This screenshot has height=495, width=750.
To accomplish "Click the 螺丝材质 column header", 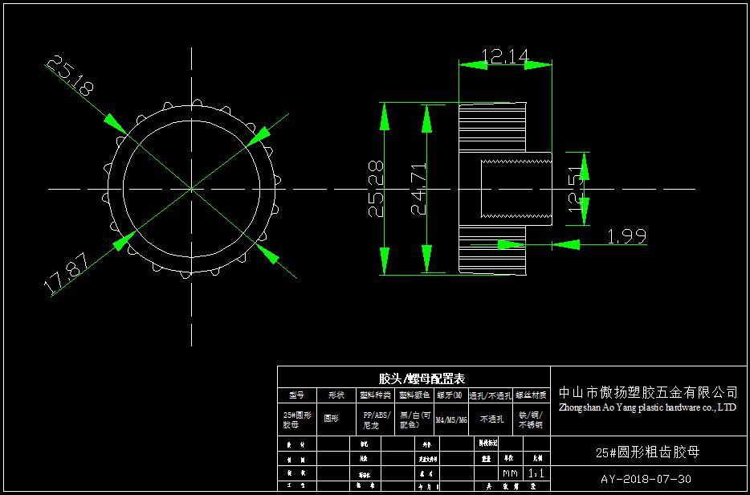I will tap(532, 395).
